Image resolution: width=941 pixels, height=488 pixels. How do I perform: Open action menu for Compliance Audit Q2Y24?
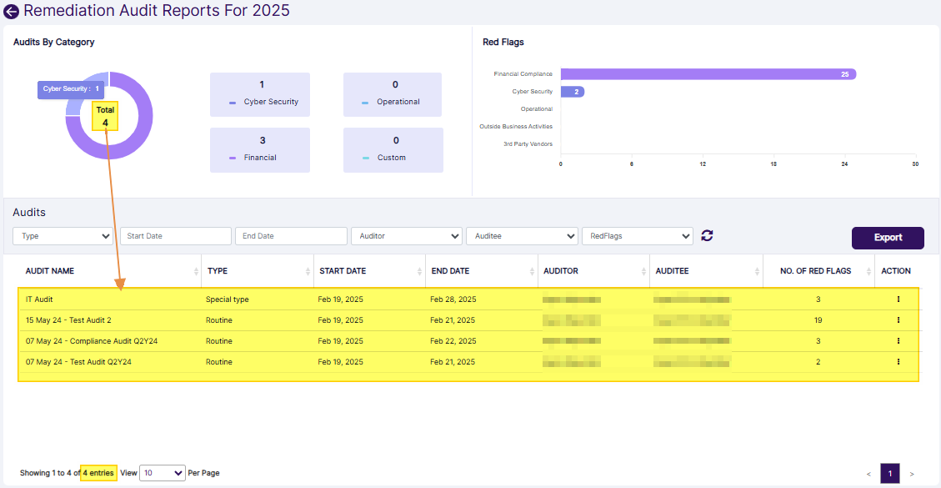tap(898, 340)
